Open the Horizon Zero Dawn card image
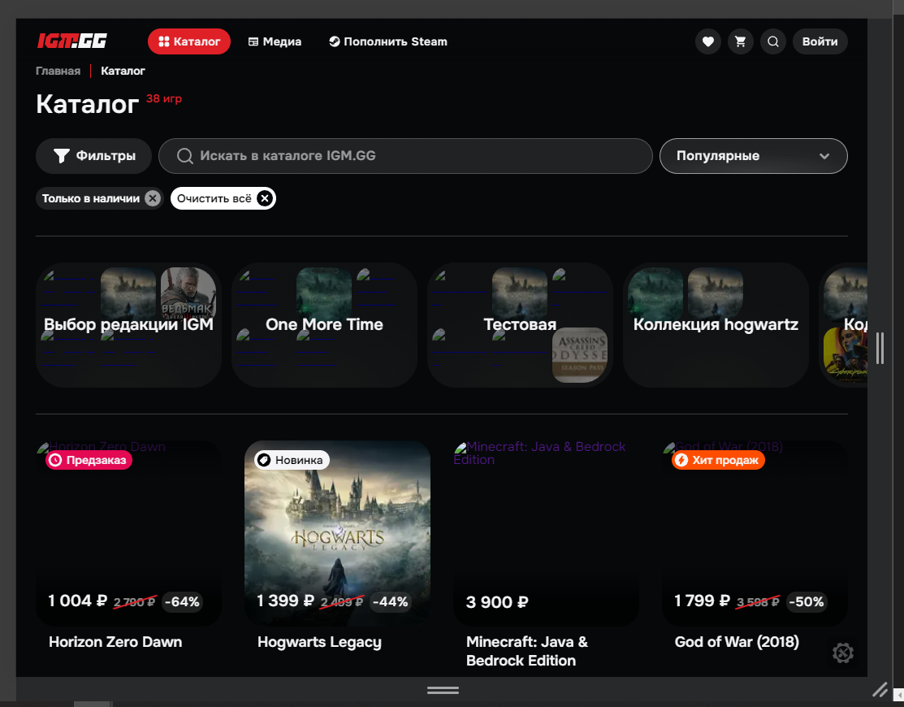This screenshot has width=904, height=707. [128, 533]
